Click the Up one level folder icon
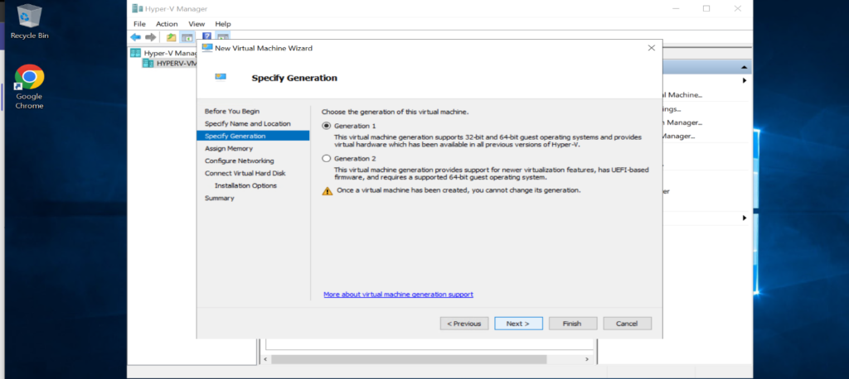The image size is (849, 379). 171,37
